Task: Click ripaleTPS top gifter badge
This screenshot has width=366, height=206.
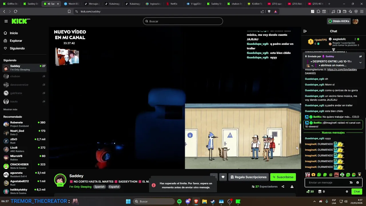Action: (311, 42)
